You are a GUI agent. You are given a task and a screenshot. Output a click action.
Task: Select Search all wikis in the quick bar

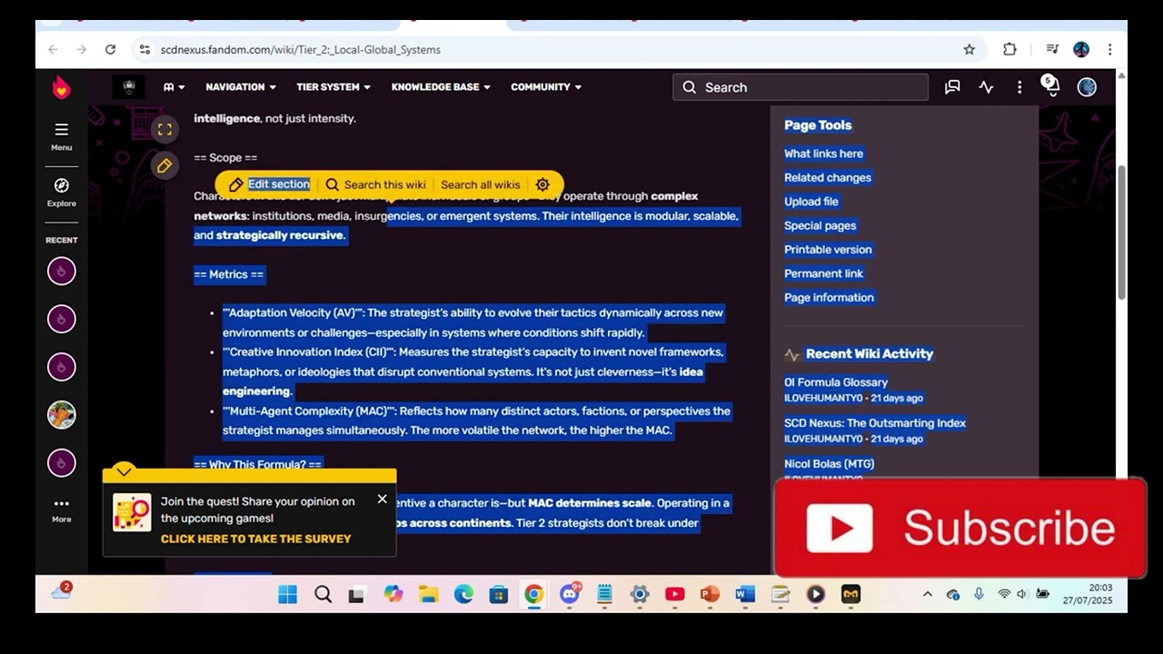tap(481, 184)
